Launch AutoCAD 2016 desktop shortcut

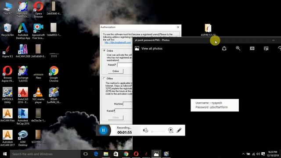click(23, 95)
